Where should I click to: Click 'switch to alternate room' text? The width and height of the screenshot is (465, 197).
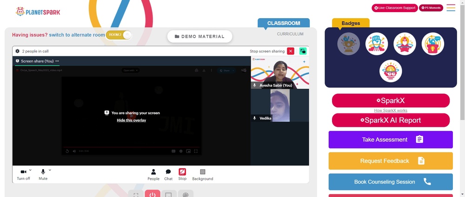click(77, 35)
